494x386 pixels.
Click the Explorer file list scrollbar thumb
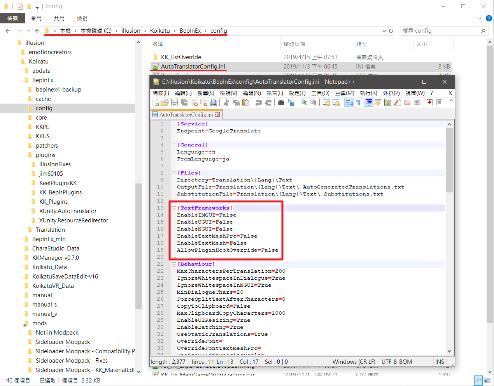tap(490, 185)
